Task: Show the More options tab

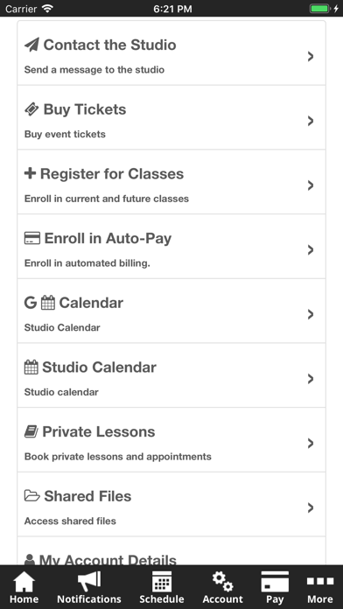Action: click(x=320, y=587)
